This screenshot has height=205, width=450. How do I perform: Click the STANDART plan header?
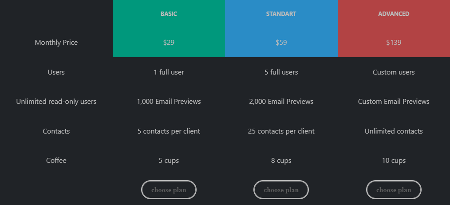281,14
